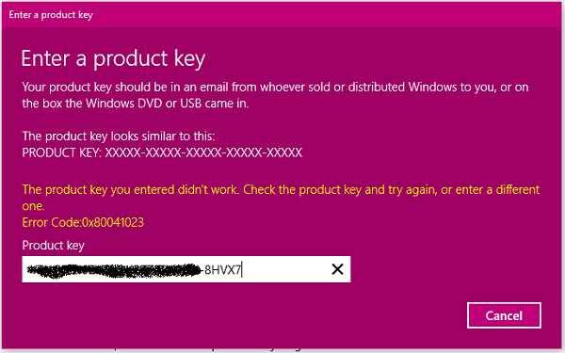Click the empty area of the key field before the X
565x353 pixels.
coord(284,269)
